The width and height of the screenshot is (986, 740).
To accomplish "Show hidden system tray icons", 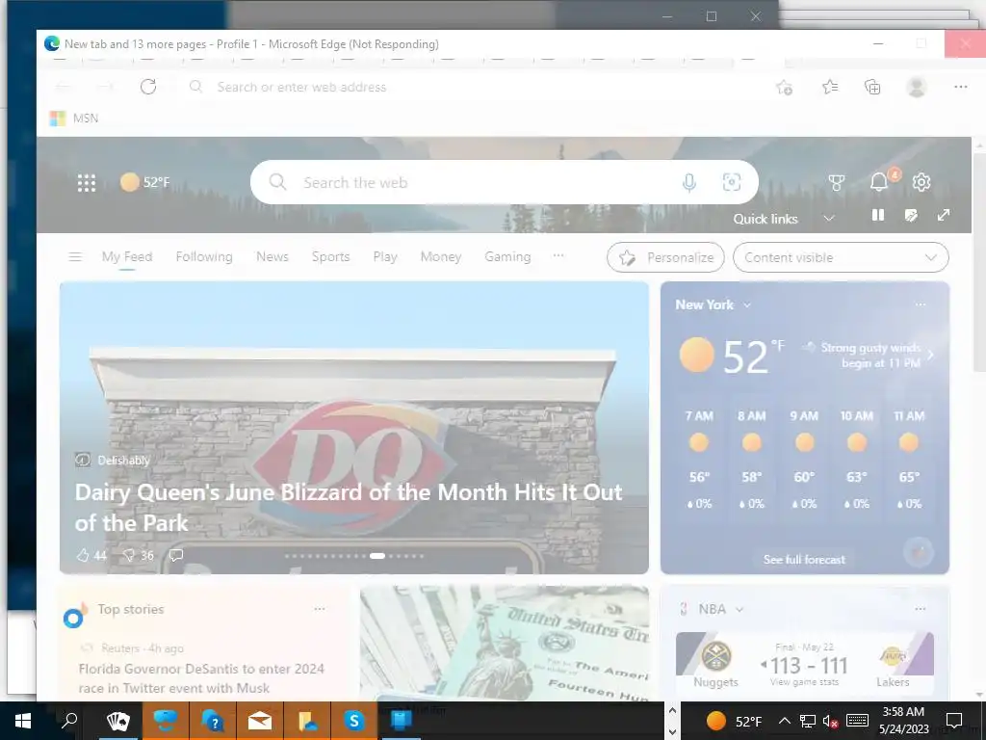I will click(x=784, y=721).
